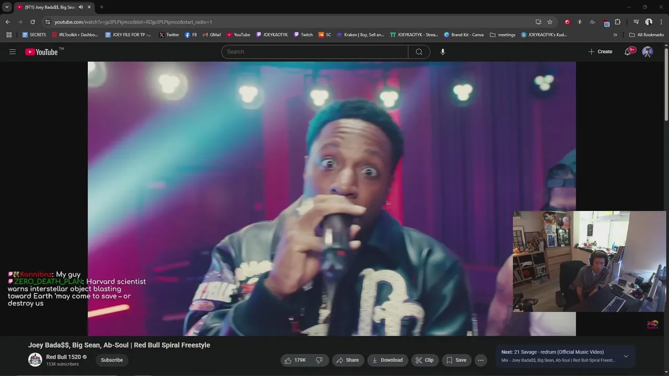The height and width of the screenshot is (376, 669).
Task: Open Chrome three-dot menu
Action: [x=661, y=22]
